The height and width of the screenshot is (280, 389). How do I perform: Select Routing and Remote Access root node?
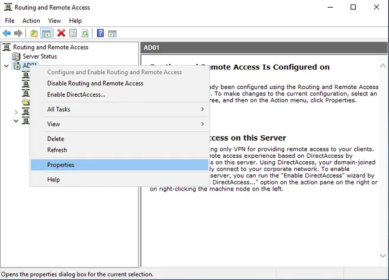[x=50, y=47]
